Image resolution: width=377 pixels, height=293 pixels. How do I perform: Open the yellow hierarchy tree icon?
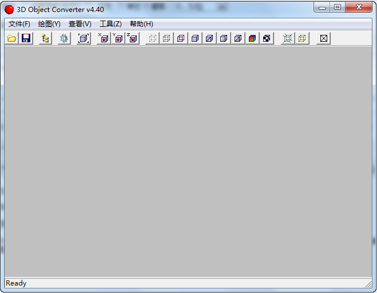click(x=45, y=38)
